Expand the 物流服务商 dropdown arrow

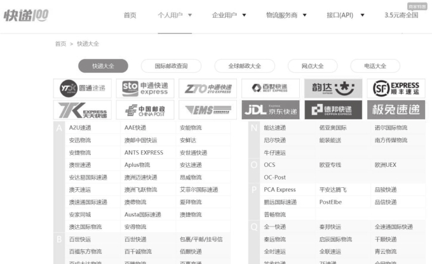pos(305,15)
